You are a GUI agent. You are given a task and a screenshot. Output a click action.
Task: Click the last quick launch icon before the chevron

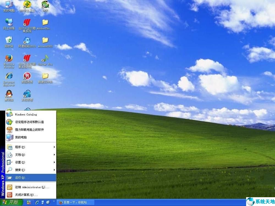(48, 202)
